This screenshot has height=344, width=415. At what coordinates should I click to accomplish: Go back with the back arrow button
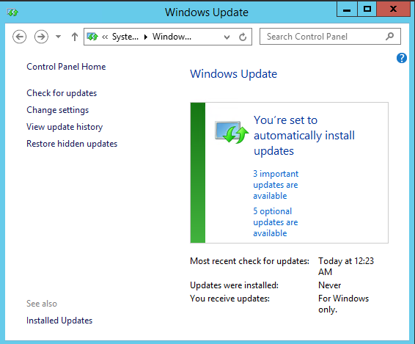19,37
